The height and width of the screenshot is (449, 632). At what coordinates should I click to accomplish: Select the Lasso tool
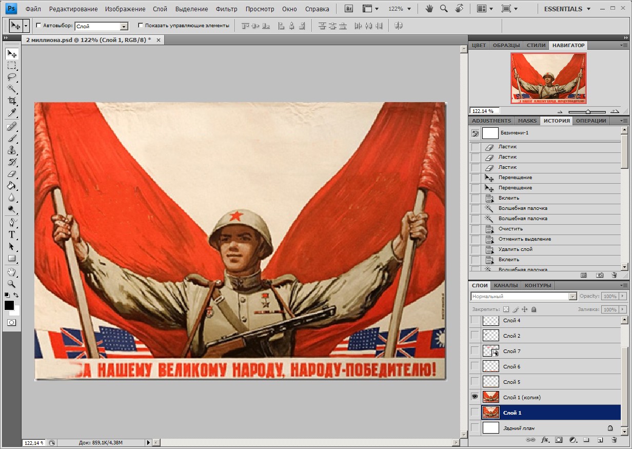tap(12, 77)
